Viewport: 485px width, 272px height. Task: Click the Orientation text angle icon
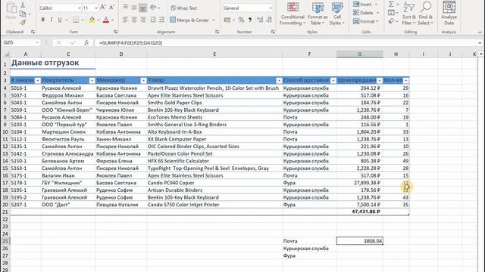(153, 8)
